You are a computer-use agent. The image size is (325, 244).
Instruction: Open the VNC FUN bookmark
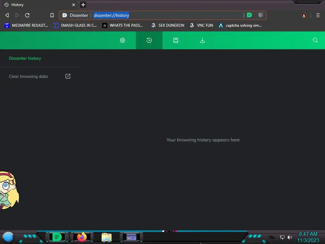tap(201, 25)
